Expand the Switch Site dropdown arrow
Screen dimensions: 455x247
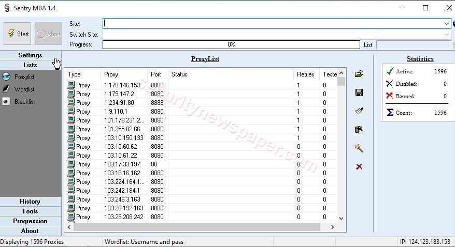tap(447, 35)
